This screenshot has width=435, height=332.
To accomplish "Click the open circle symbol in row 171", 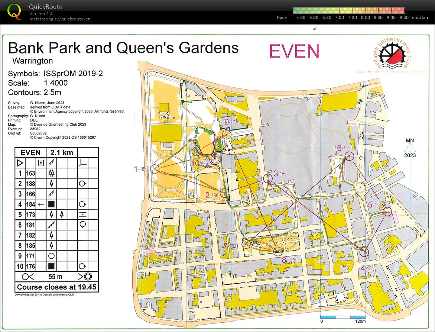I will tap(51, 256).
